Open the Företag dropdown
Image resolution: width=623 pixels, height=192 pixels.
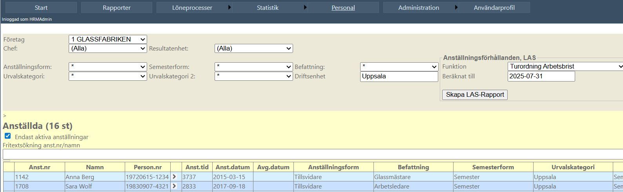point(107,39)
